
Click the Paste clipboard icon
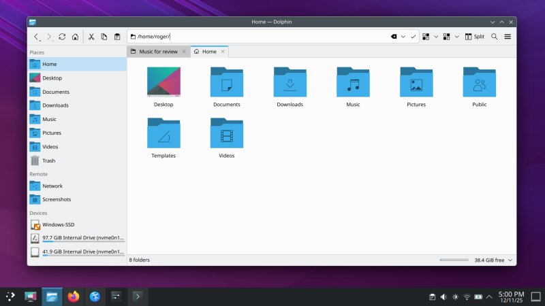pos(117,37)
